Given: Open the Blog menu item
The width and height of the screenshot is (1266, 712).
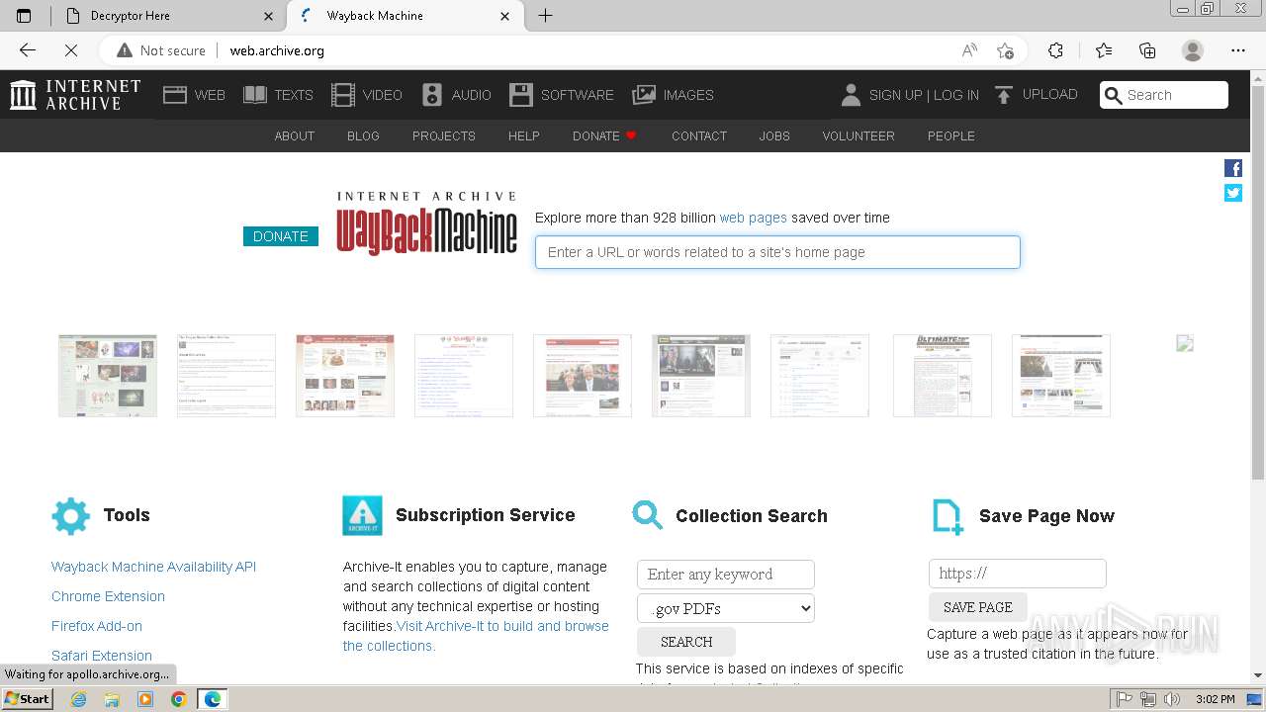Looking at the screenshot, I should point(363,136).
